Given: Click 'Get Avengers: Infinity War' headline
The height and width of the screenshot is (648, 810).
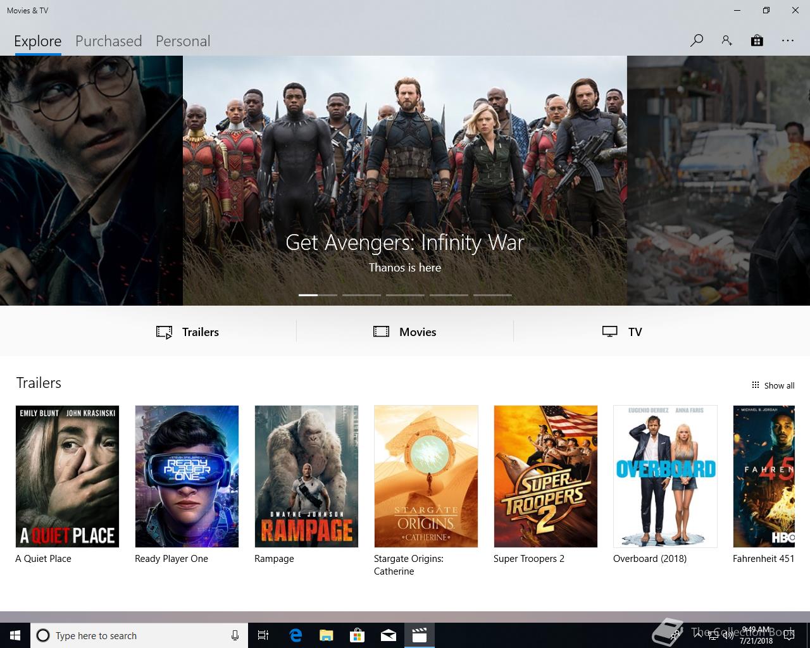Looking at the screenshot, I should click(x=405, y=242).
